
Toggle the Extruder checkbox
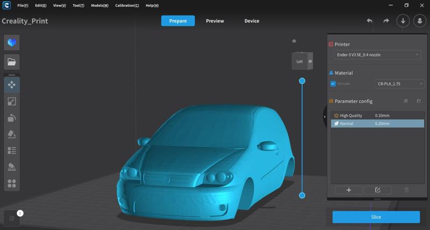point(333,84)
